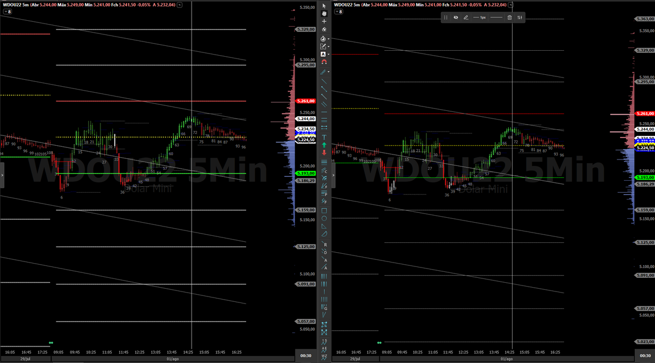Image resolution: width=655 pixels, height=363 pixels.
Task: Hide the selected line with the eye icon
Action: click(456, 17)
